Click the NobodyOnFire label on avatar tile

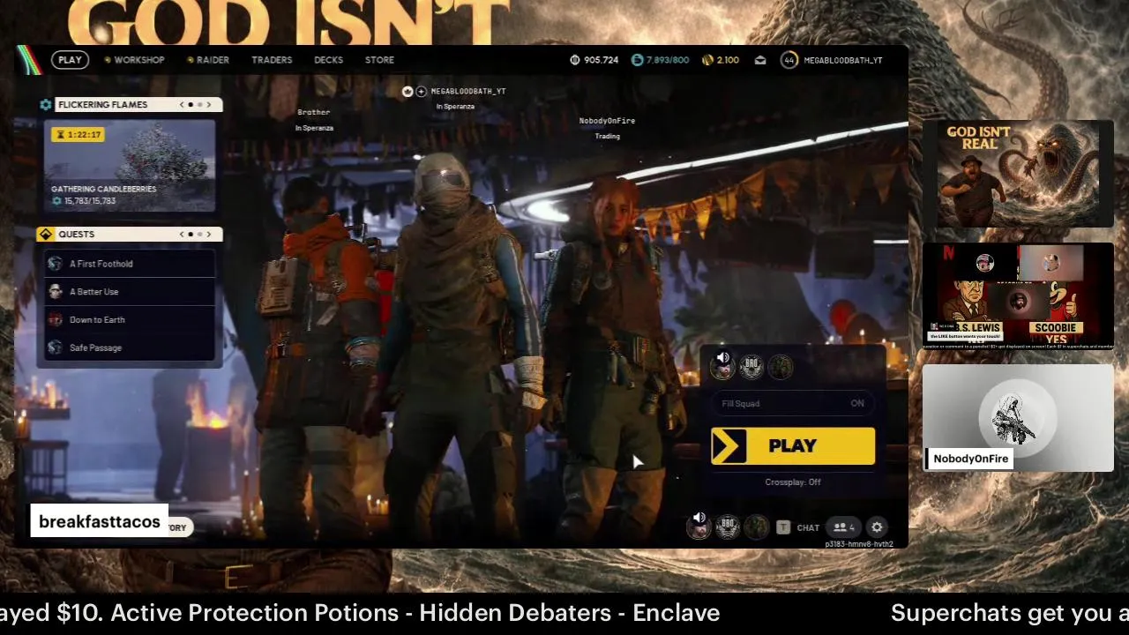click(x=970, y=459)
